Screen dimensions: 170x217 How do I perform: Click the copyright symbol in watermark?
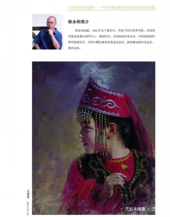click(x=122, y=209)
